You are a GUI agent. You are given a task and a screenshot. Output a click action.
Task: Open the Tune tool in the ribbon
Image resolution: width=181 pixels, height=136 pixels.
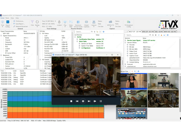point(3,24)
